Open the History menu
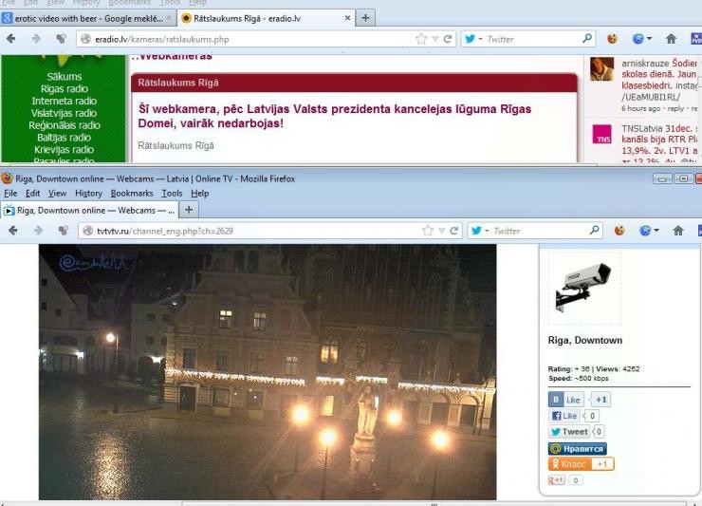This screenshot has width=702, height=506. pyautogui.click(x=88, y=193)
